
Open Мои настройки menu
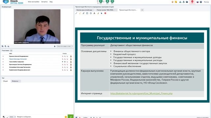point(34,2)
